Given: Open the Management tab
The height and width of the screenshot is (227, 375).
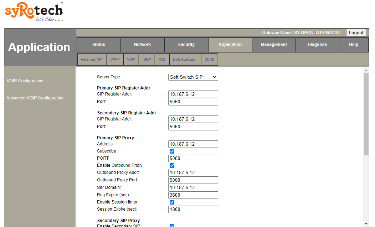Looking at the screenshot, I should (274, 45).
